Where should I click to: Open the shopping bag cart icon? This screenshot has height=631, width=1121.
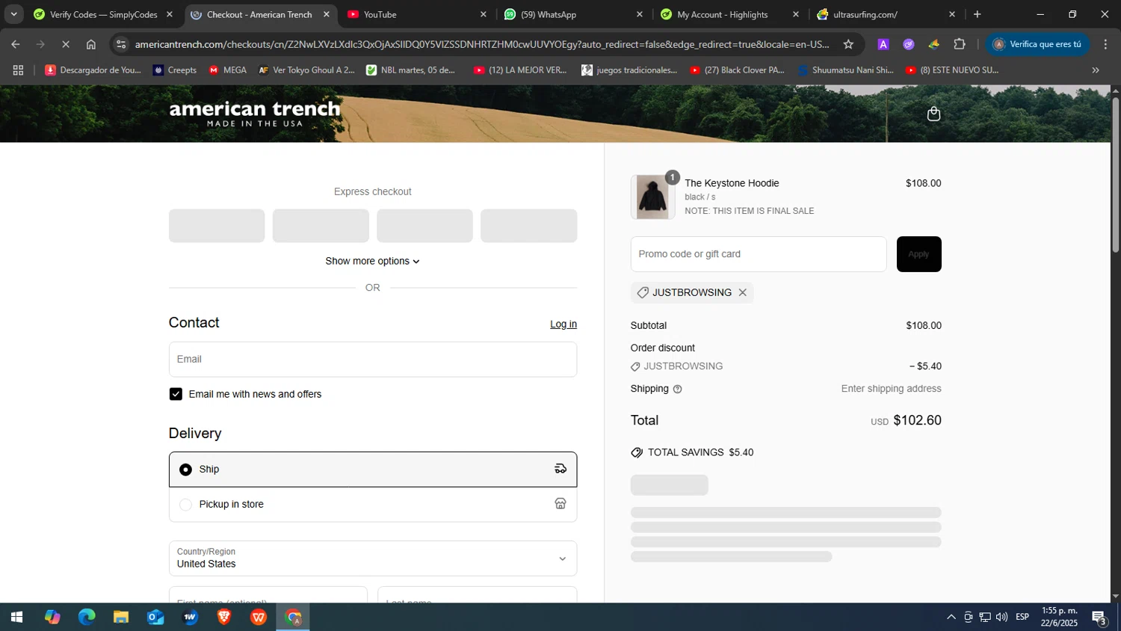click(x=933, y=114)
